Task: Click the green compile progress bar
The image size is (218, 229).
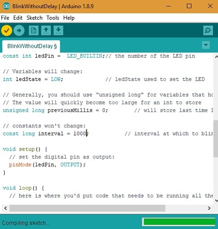Action: 179,222
